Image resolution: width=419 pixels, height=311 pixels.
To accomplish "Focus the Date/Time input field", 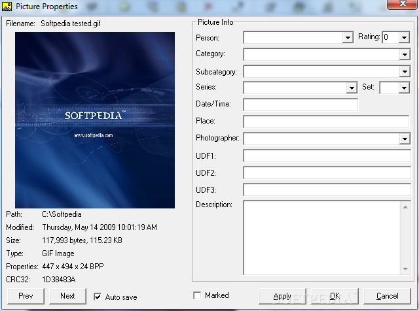I will [x=301, y=105].
